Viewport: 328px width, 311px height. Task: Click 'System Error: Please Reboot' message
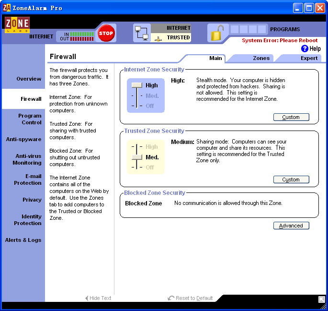click(280, 40)
